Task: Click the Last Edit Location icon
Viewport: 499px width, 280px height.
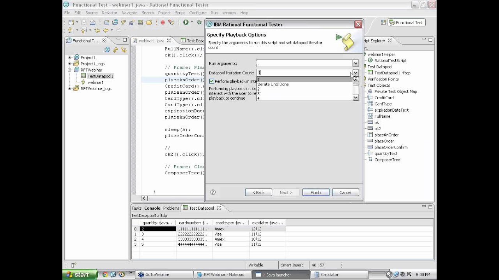Action: tap(97, 30)
